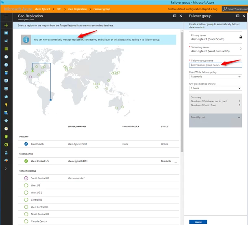The width and height of the screenshot is (248, 225).
Task: Select West Central US target region hexagon
Action: coord(26,207)
